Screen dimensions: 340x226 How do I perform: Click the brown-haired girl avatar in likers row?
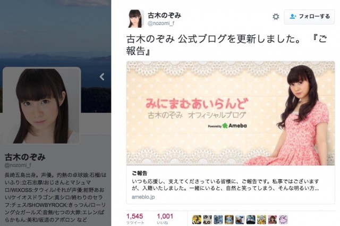273,220
